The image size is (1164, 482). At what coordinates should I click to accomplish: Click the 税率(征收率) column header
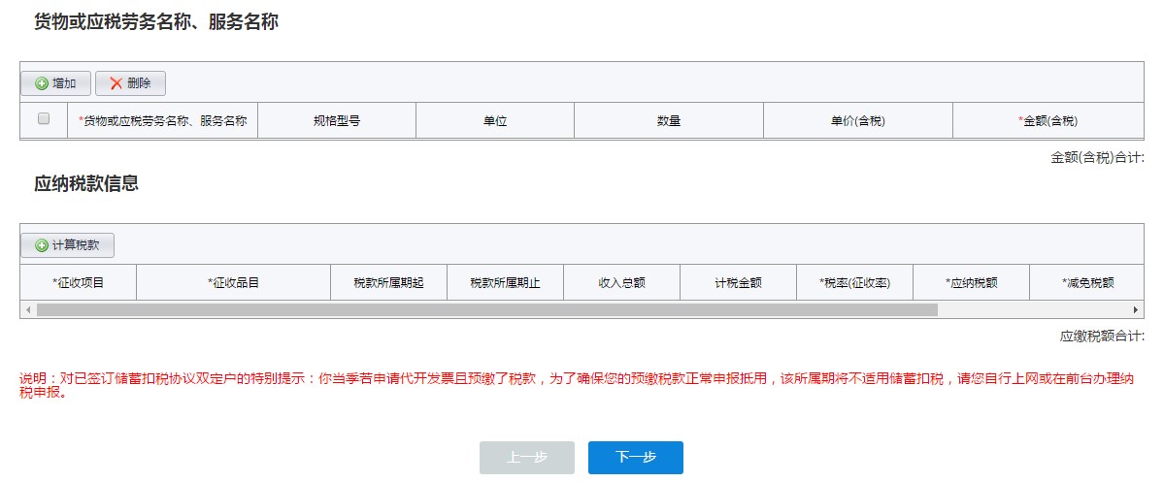pyautogui.click(x=854, y=283)
